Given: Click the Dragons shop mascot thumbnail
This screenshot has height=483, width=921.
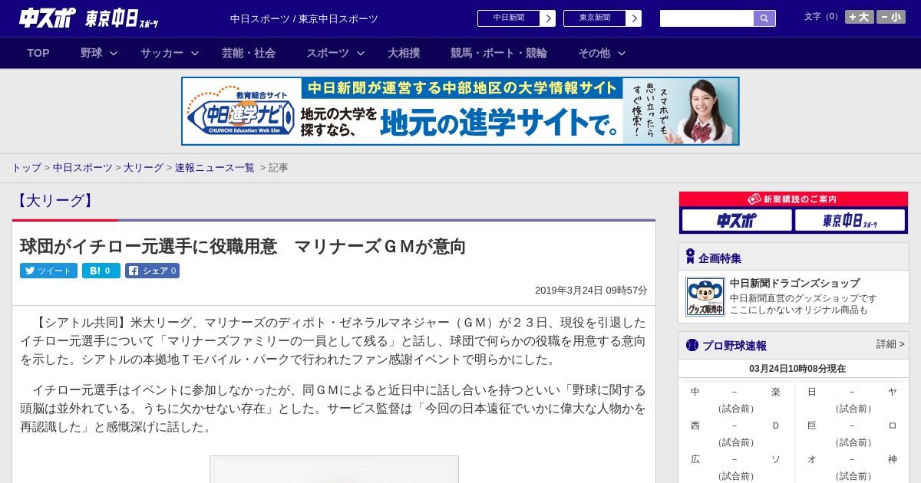Looking at the screenshot, I should pyautogui.click(x=705, y=297).
